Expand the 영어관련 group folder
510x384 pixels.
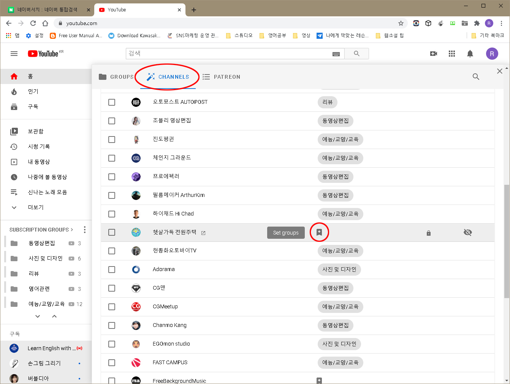click(x=14, y=289)
